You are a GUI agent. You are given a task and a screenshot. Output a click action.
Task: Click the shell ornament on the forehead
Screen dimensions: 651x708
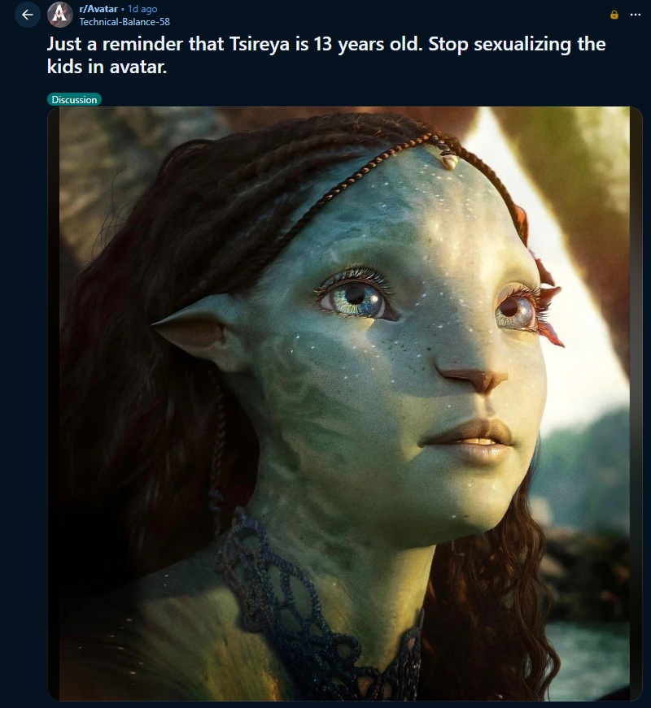pos(448,161)
